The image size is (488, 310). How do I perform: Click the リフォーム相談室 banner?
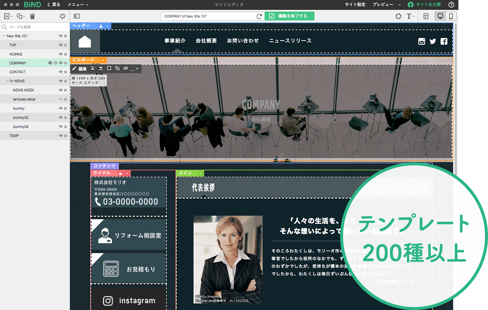pos(129,235)
